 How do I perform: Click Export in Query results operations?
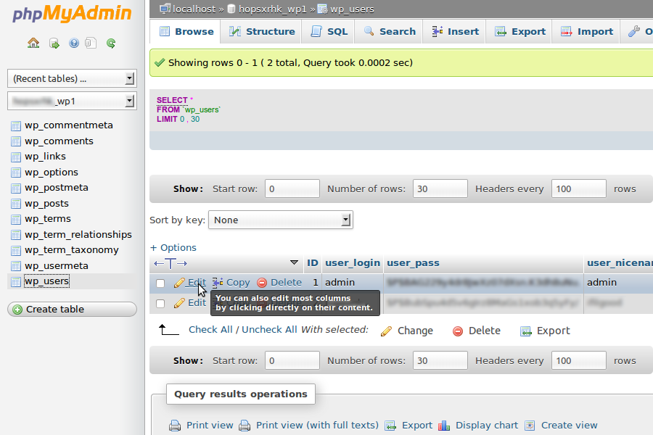point(417,426)
